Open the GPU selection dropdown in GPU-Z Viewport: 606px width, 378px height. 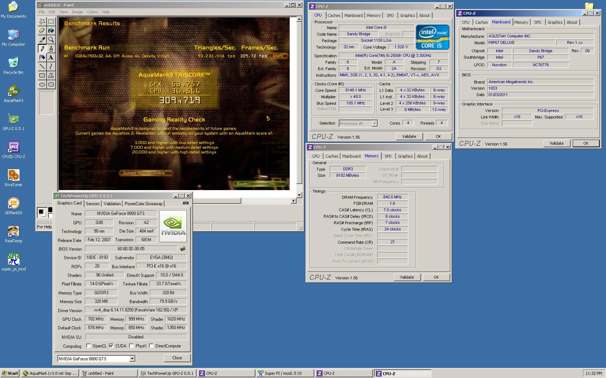(x=132, y=359)
